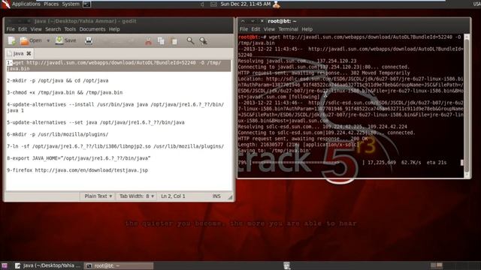Screen dimensions: 481x270
Task: Open the gedit Documents menu
Action: (92, 29)
